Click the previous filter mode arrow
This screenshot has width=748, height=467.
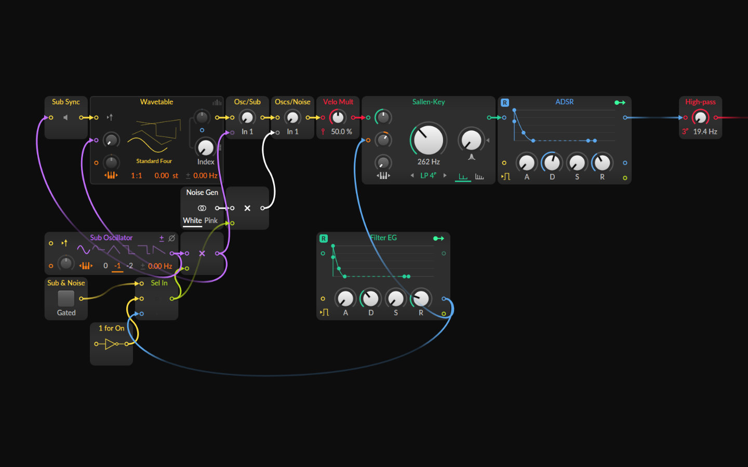click(x=412, y=175)
